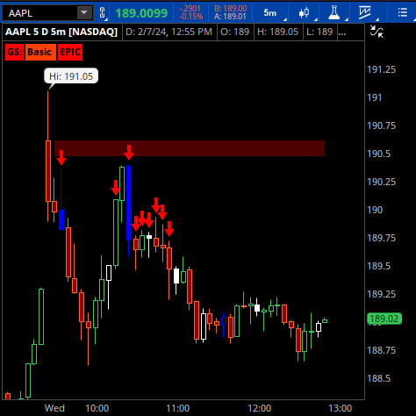
Task: Click the symbol link clip icon
Action: [x=102, y=13]
